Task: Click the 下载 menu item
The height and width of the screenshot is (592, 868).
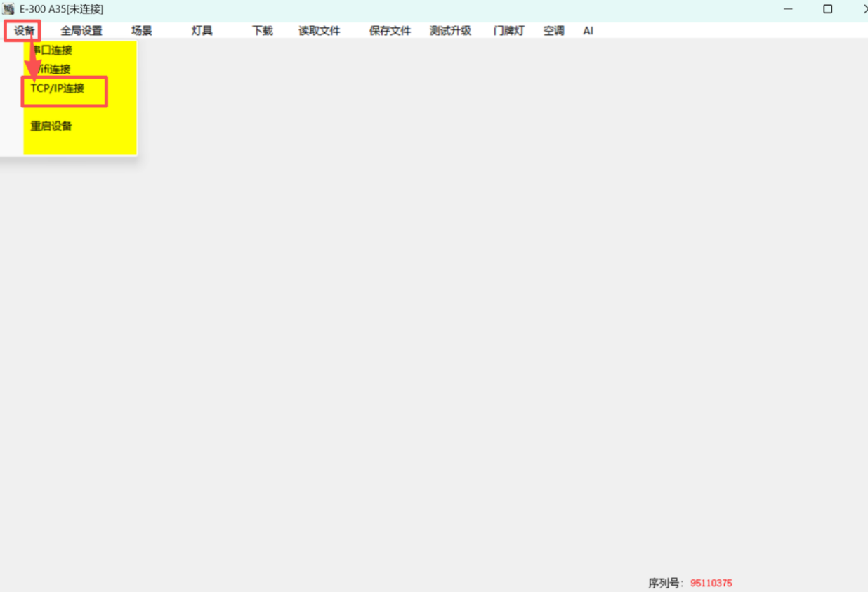Action: (263, 31)
